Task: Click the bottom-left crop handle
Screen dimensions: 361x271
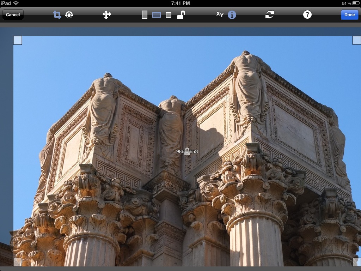Action: [18, 262]
